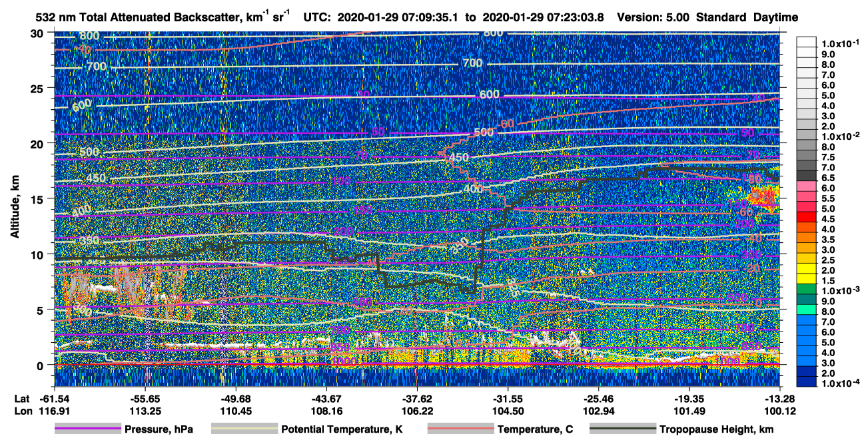The width and height of the screenshot is (866, 444).
Task: Click latitude value '-49.68'
Action: pos(235,399)
